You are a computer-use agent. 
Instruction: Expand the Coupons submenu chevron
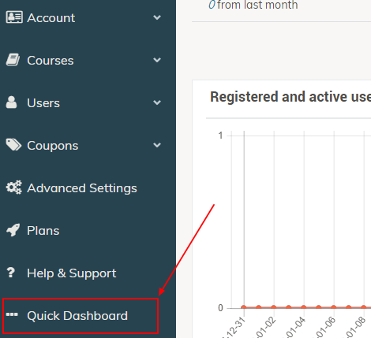157,145
